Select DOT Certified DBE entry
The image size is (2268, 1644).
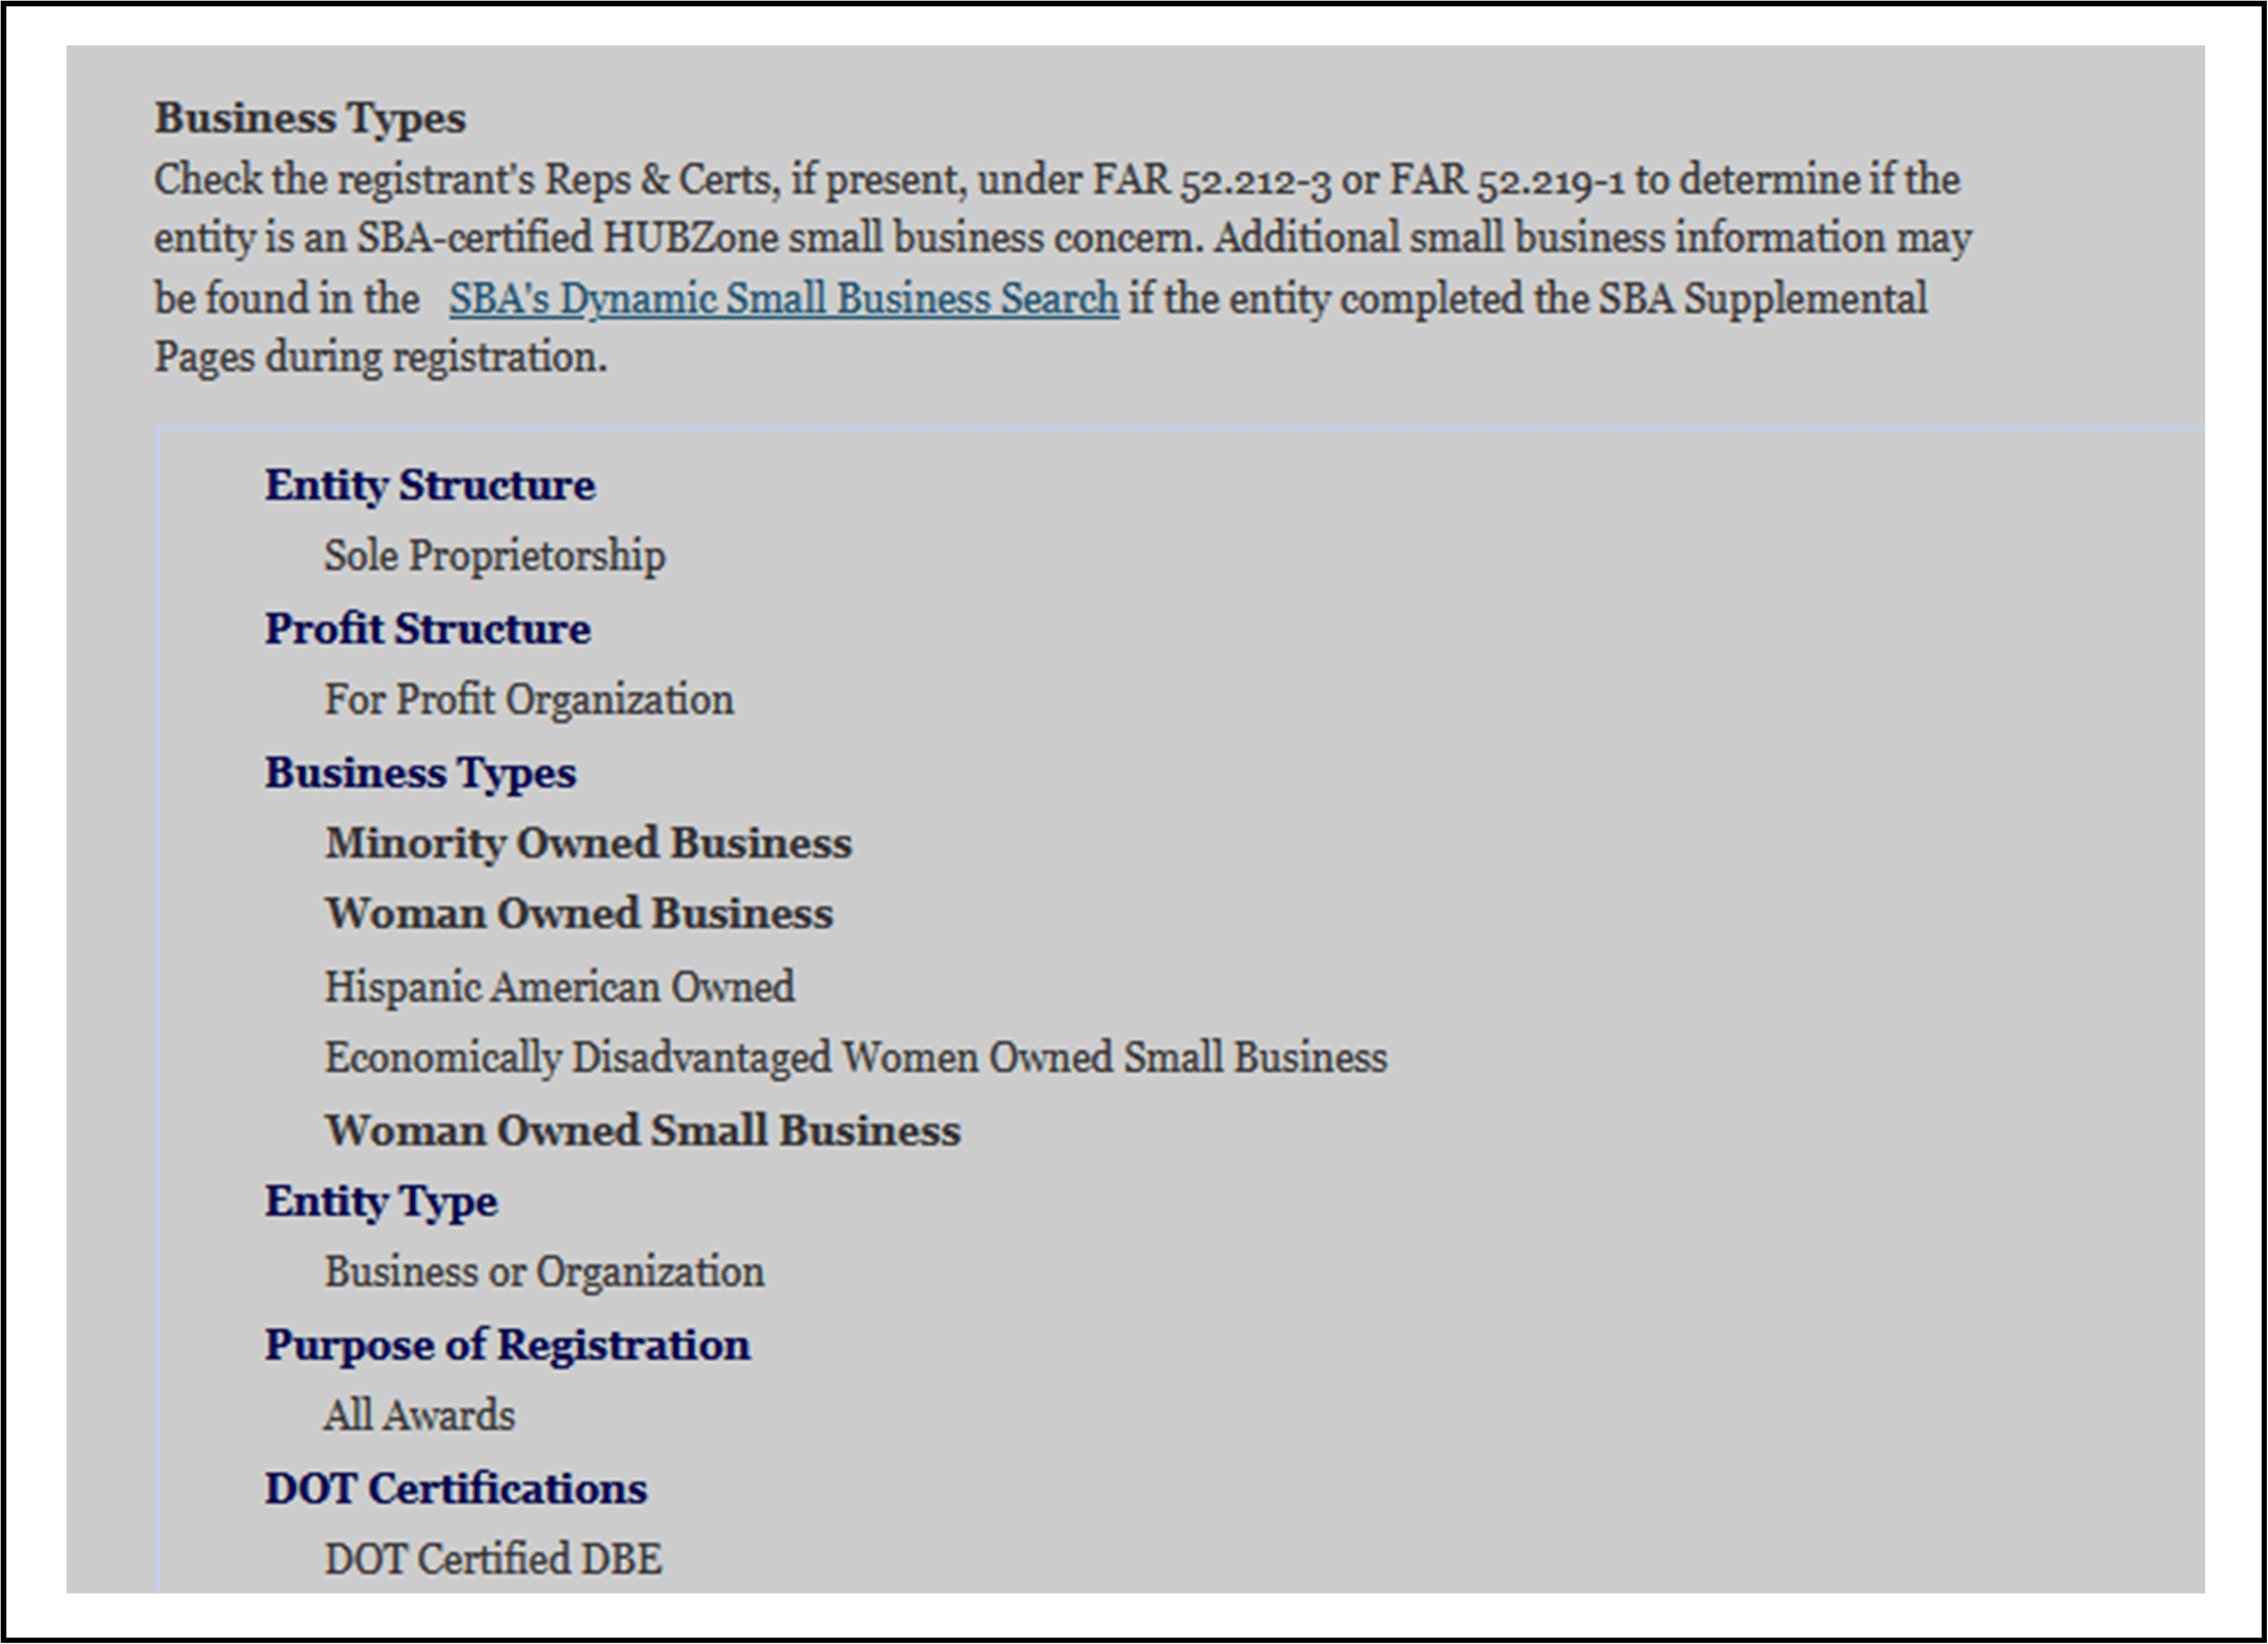pos(492,1559)
